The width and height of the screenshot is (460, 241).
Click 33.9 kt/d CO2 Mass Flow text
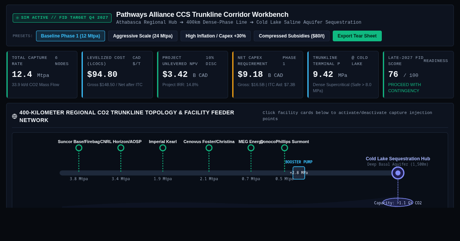point(36,85)
